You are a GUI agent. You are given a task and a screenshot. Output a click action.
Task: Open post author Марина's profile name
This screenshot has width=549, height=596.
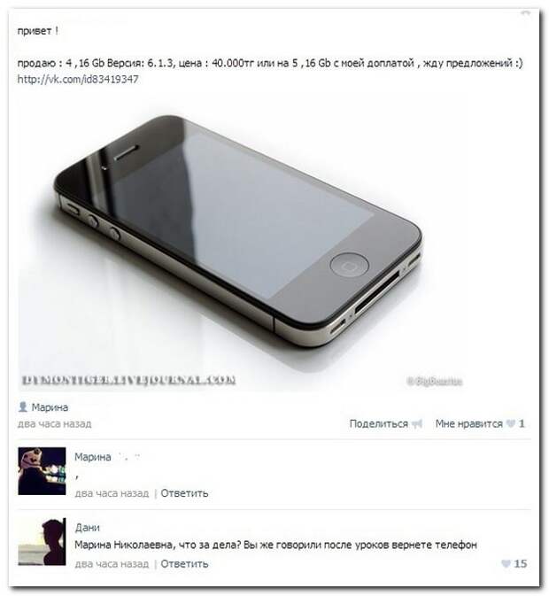click(x=50, y=407)
